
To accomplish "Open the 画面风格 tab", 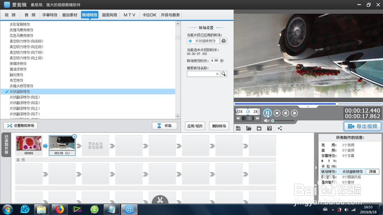I will 110,15.
